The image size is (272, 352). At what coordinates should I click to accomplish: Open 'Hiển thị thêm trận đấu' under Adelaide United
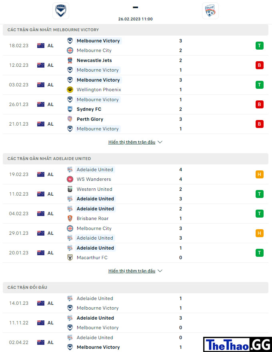pos(132,271)
